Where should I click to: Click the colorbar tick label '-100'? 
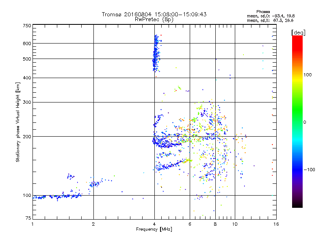[309, 170]
